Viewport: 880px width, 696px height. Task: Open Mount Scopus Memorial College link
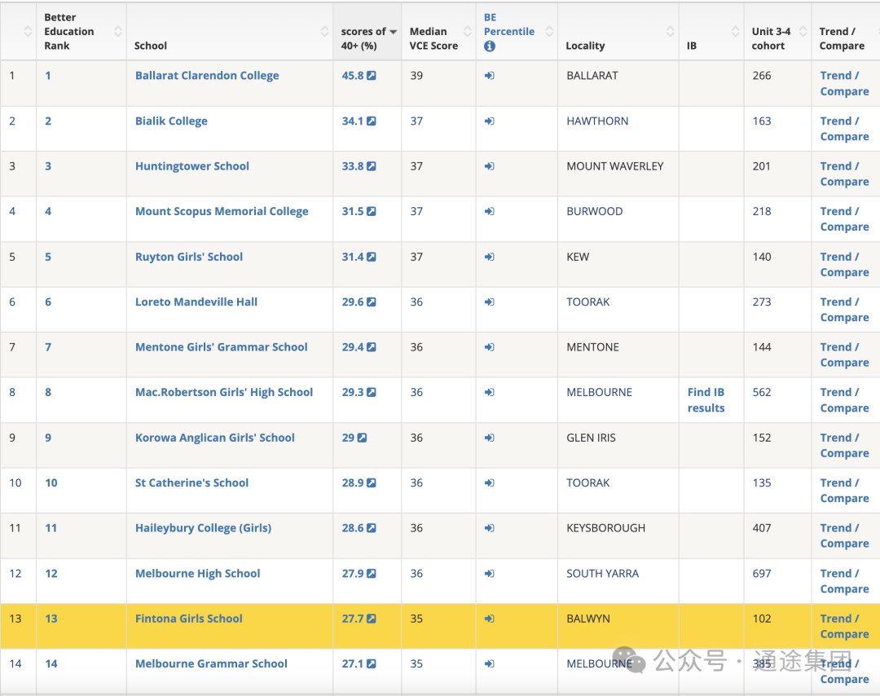pos(222,212)
